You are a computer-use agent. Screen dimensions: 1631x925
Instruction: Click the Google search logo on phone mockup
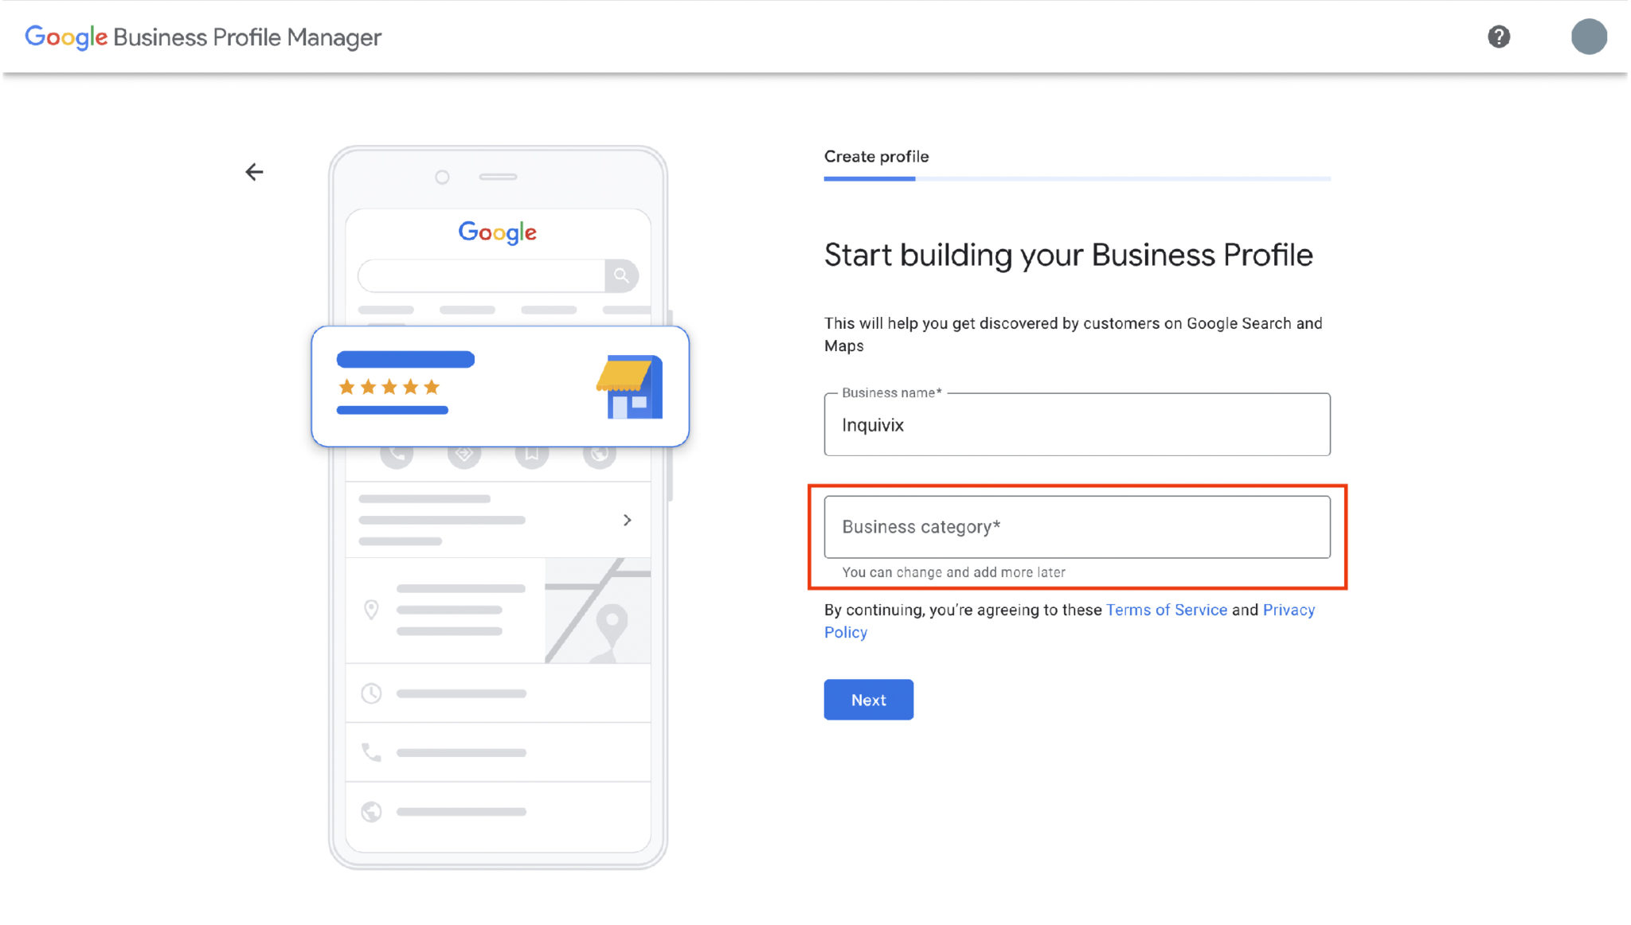pyautogui.click(x=498, y=232)
